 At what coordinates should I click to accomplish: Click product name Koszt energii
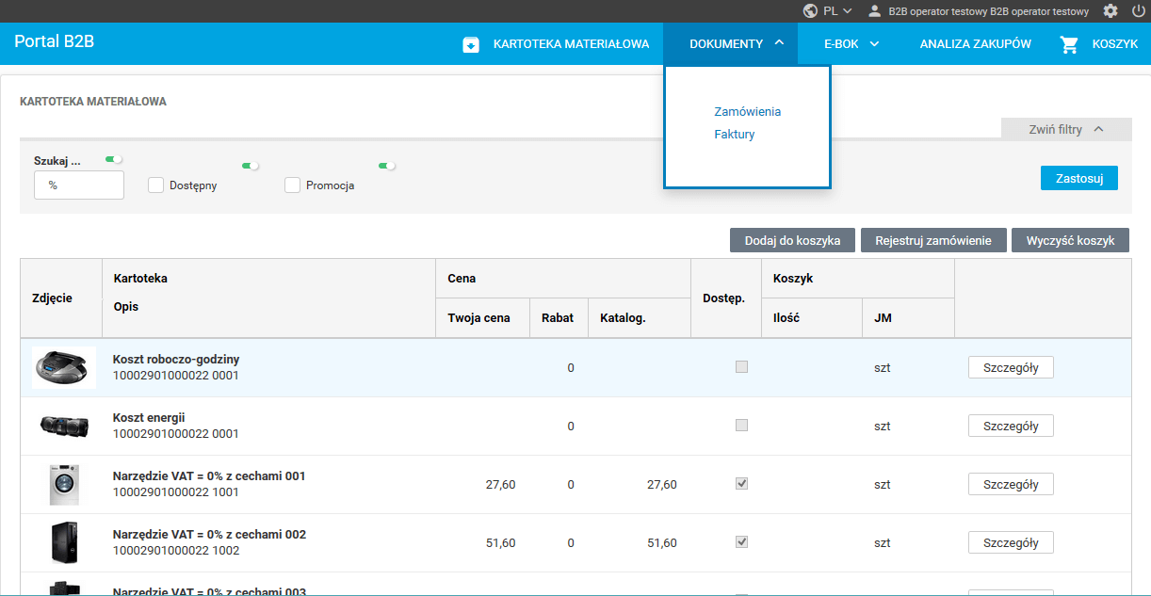coord(149,418)
